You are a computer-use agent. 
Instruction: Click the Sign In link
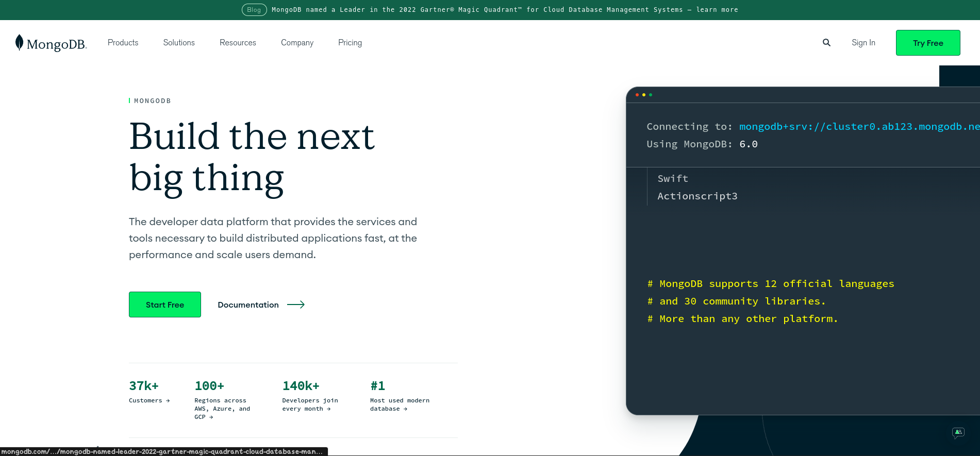point(863,43)
